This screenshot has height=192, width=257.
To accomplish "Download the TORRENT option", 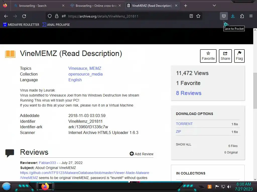I will [x=184, y=124].
